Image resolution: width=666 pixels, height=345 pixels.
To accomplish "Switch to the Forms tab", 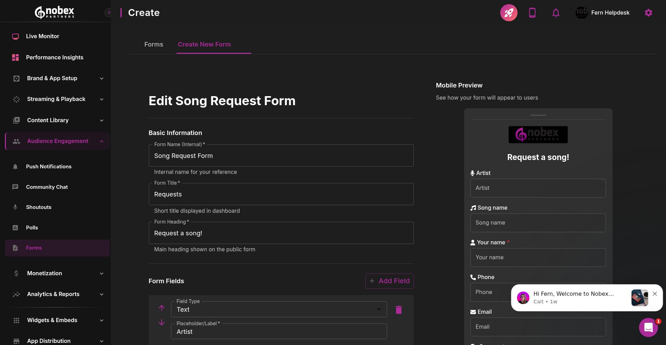I will (x=154, y=44).
